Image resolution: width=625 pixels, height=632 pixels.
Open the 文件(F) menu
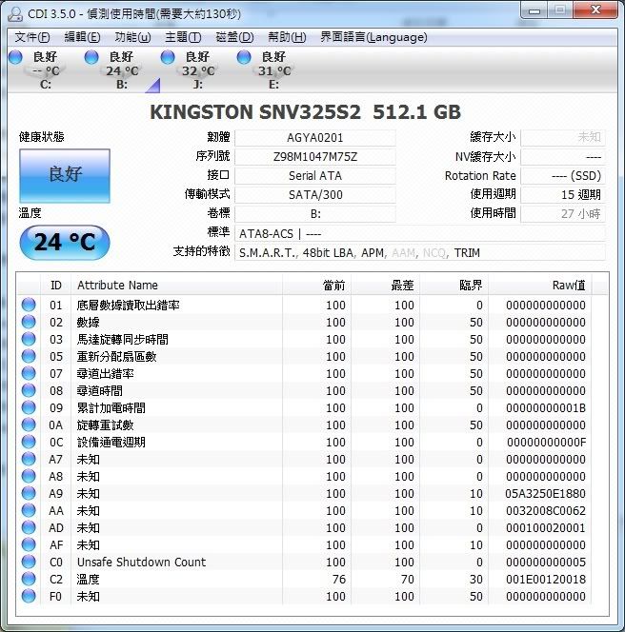[32, 37]
